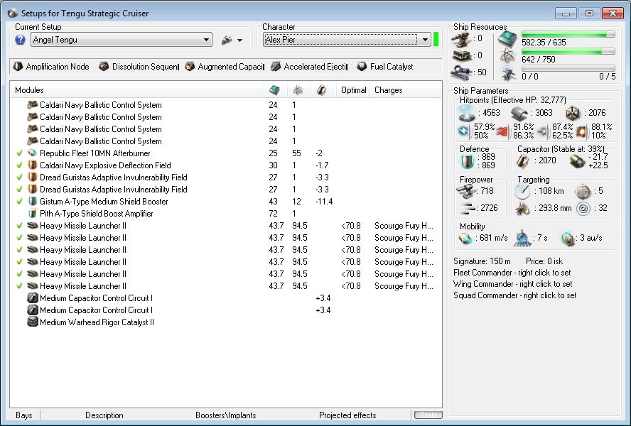This screenshot has height=426, width=631.
Task: Click the CPU icon column header
Action: coord(274,90)
